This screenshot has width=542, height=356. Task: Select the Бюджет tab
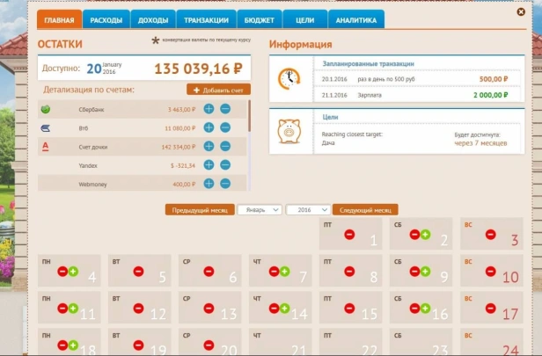[x=260, y=20]
